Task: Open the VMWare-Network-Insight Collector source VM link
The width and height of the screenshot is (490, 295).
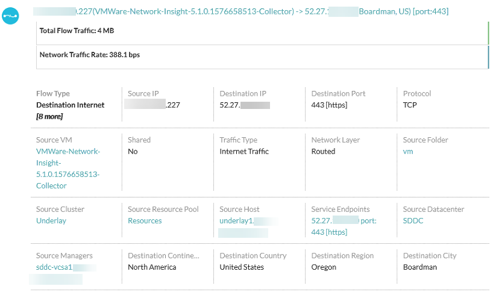Action: [68, 169]
